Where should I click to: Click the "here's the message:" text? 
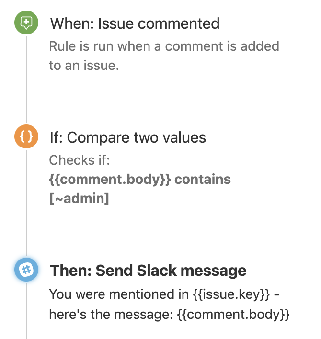pyautogui.click(x=111, y=315)
